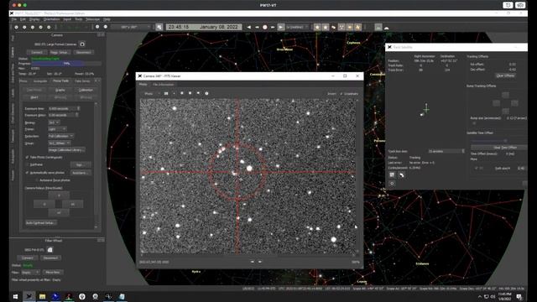Click the satellite icon in Track Satellite window
Viewport: 537px width, 302px height.
(x=401, y=175)
